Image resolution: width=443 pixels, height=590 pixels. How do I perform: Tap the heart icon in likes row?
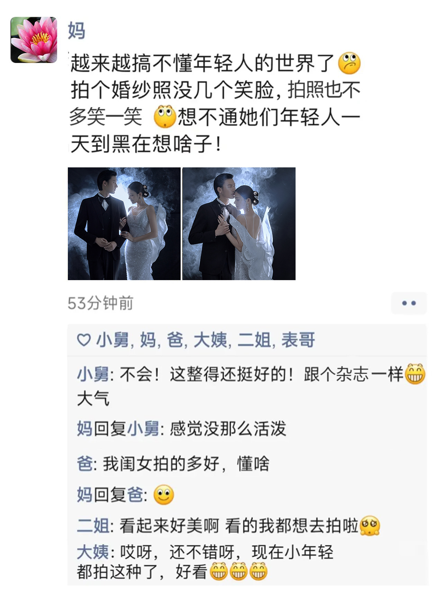point(84,340)
